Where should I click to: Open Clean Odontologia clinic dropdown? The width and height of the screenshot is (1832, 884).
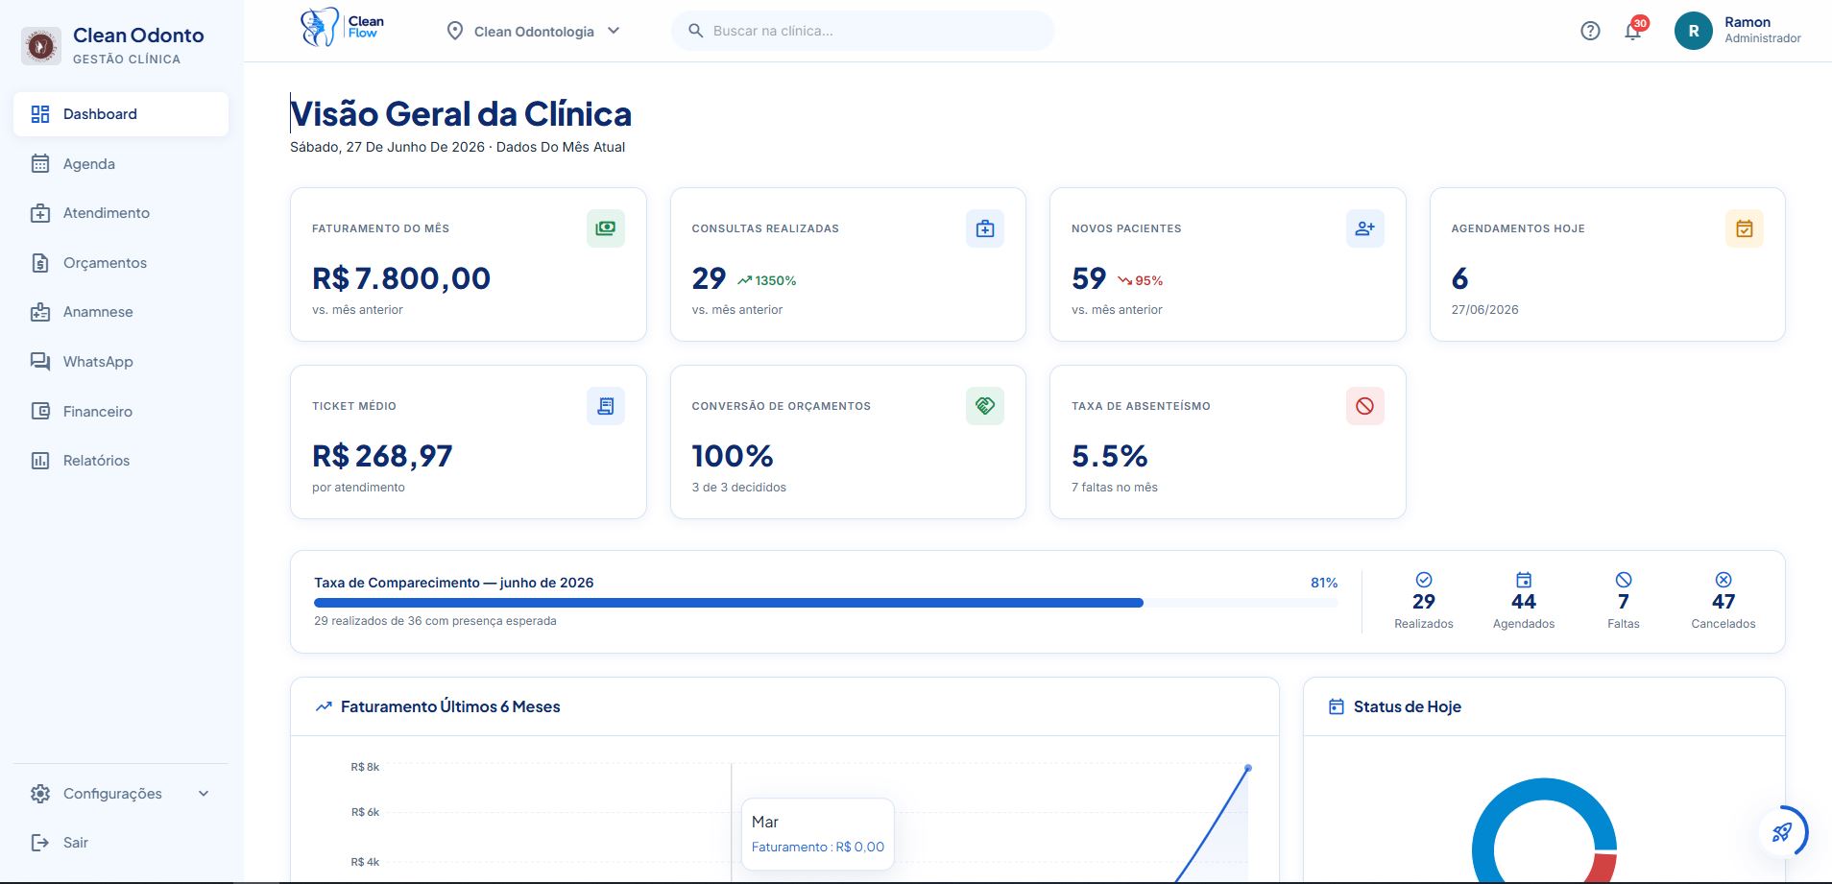(534, 31)
